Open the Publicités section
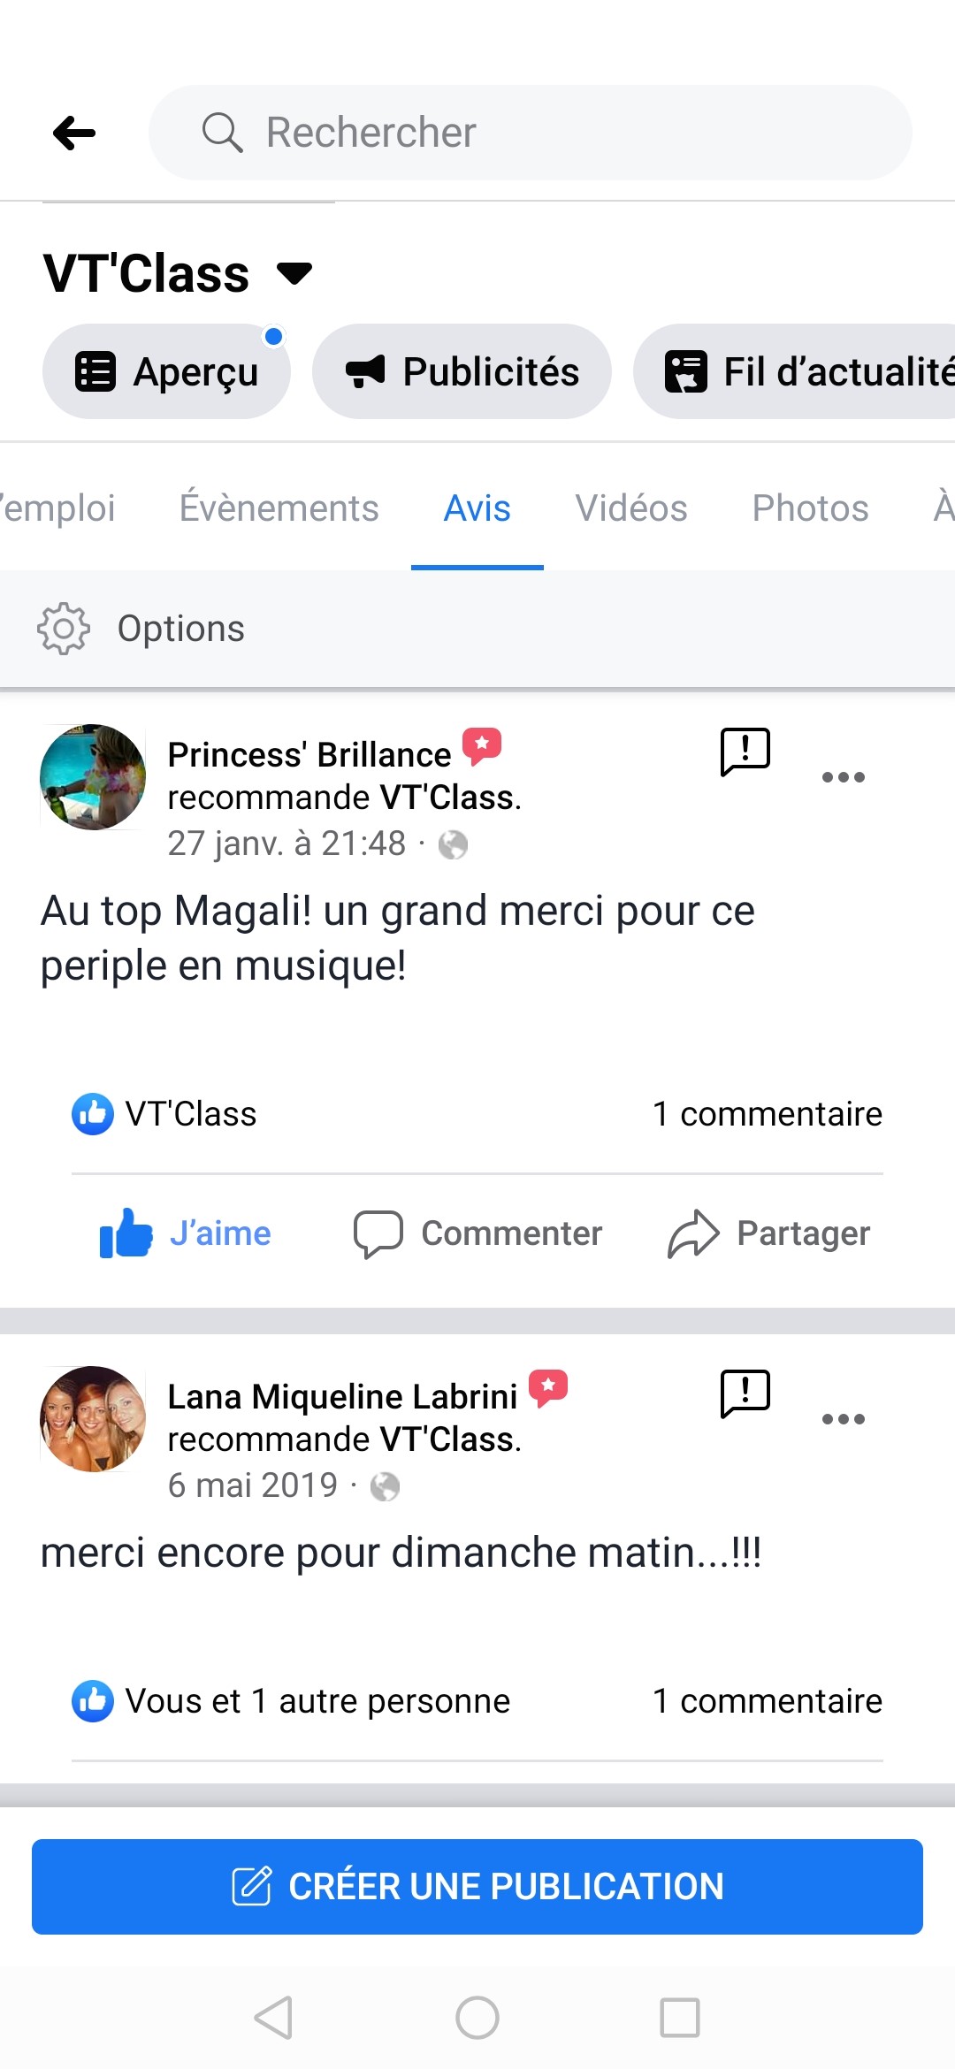This screenshot has height=2069, width=955. (x=462, y=371)
